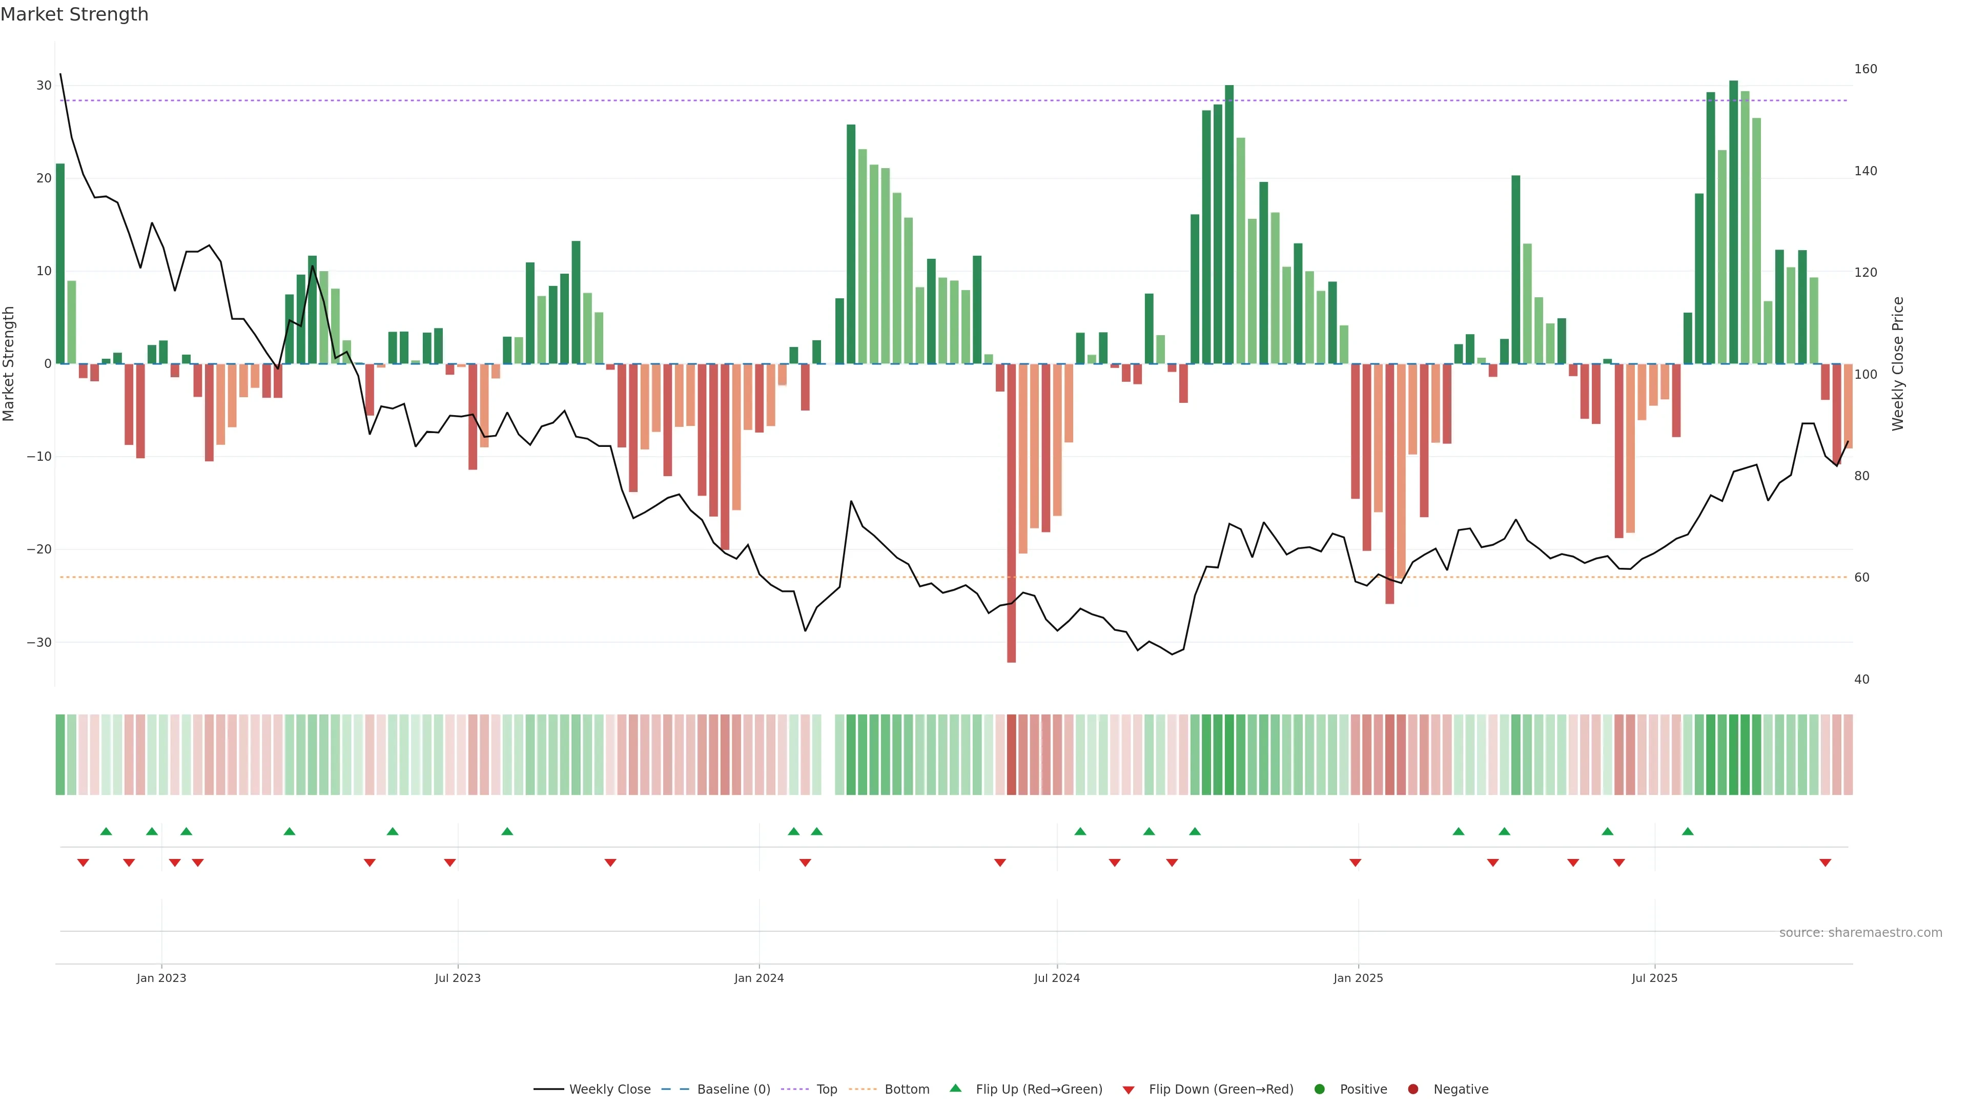Screen dimensions: 1968x1107
Task: Click the flip-down triangle just before Jan 2025
Action: coord(1355,863)
